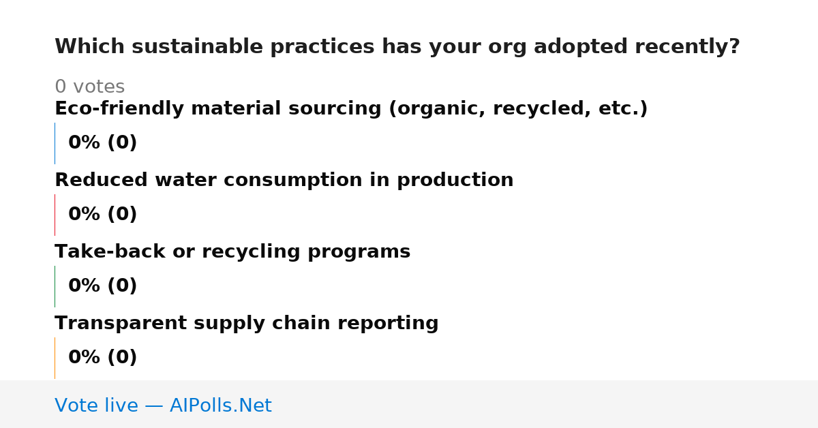This screenshot has width=818, height=428.
Task: Click the red result bar for Reduced water
Action: pos(55,215)
